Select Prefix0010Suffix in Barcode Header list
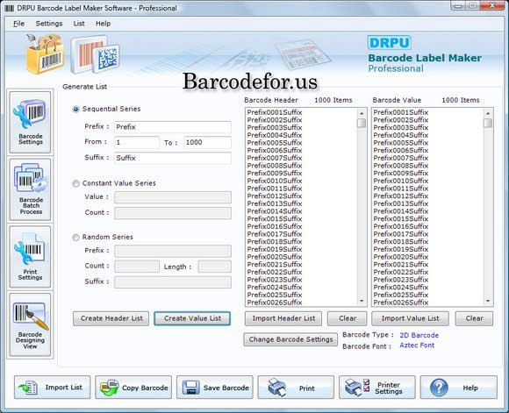This screenshot has height=413, width=509. 275,181
